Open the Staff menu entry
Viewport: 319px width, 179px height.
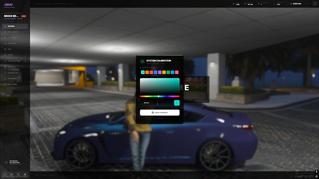15,55
